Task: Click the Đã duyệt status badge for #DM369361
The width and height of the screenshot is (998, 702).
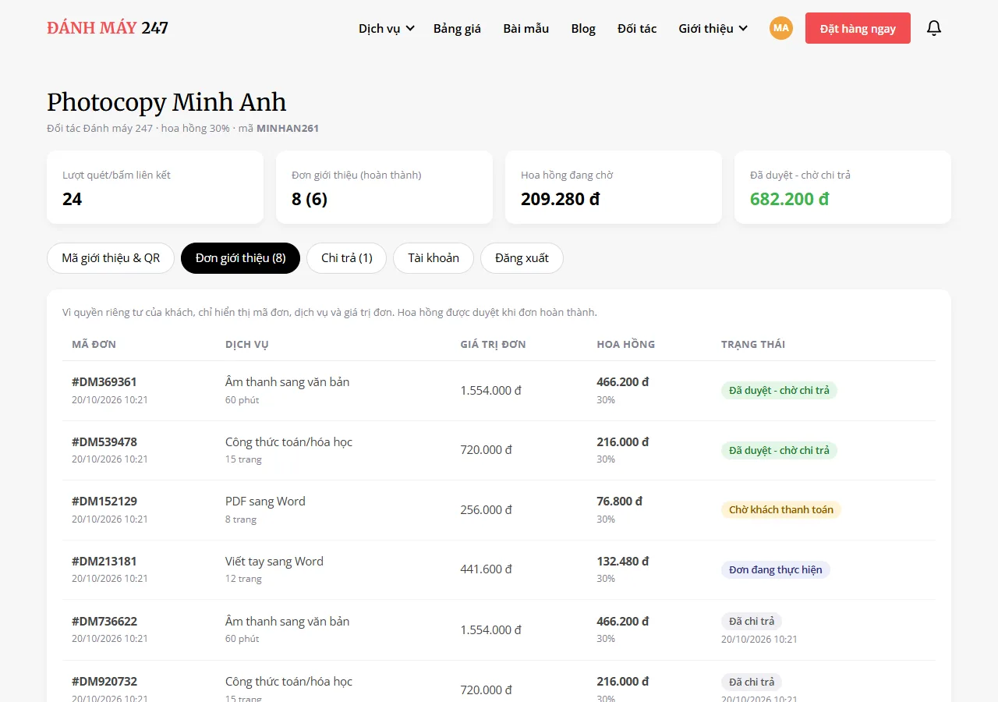Action: pos(779,390)
